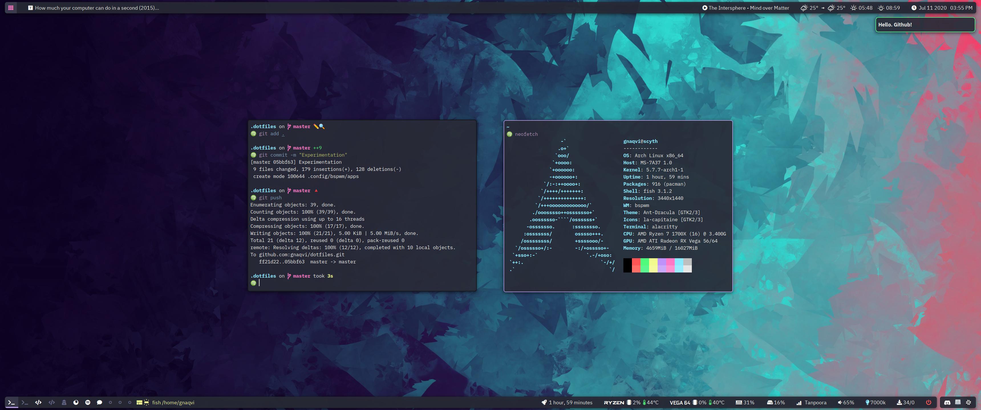
Task: Select the third empty circle workspace
Action: click(x=130, y=402)
